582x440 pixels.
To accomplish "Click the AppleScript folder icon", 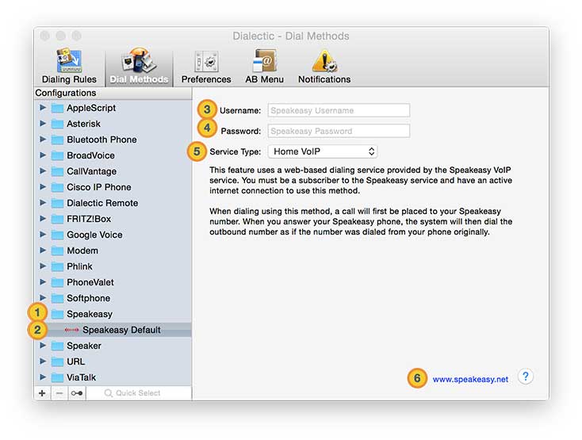I will point(57,109).
